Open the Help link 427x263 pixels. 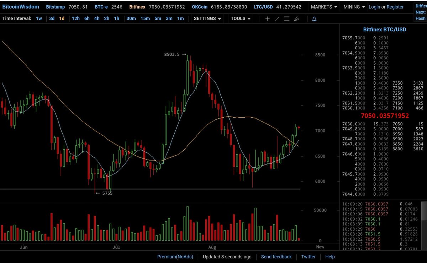point(330,257)
